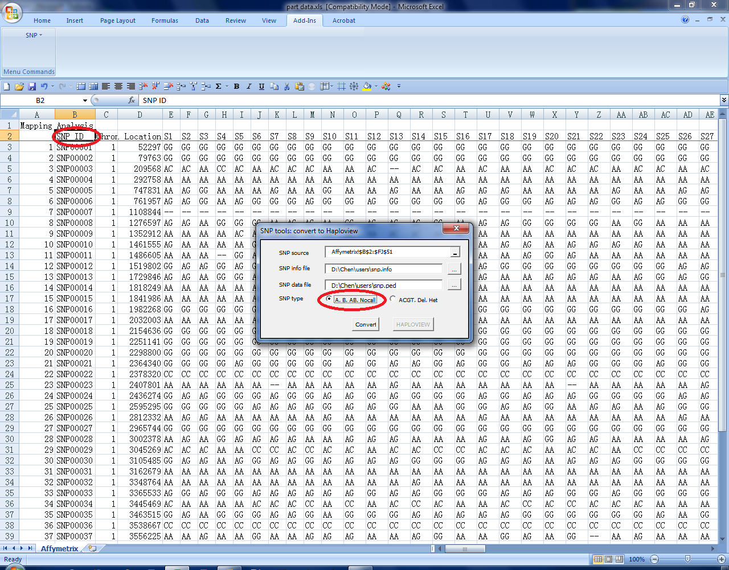Click cell containing SNP00025
The image size is (729, 570).
[x=75, y=407]
